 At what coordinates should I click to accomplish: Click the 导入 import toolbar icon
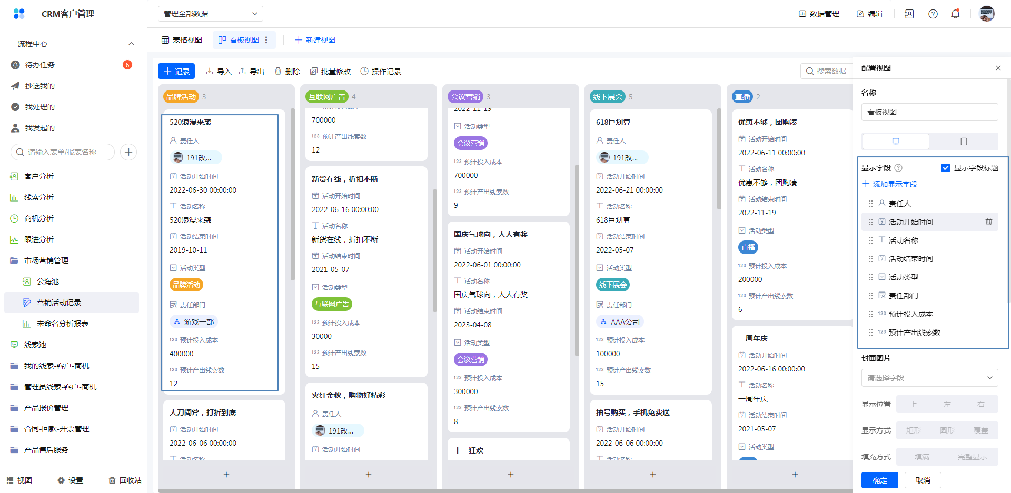[x=219, y=72]
